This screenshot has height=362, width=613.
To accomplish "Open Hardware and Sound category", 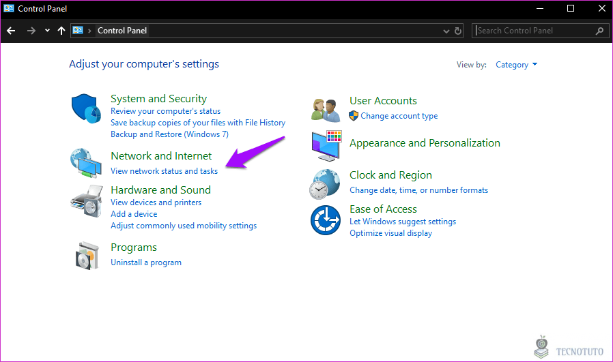I will 160,190.
